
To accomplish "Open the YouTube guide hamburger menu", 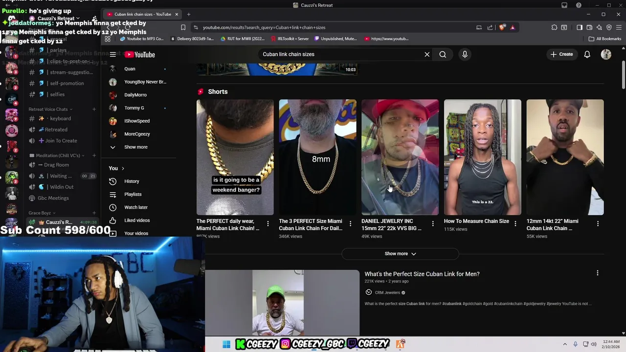I will (x=113, y=54).
